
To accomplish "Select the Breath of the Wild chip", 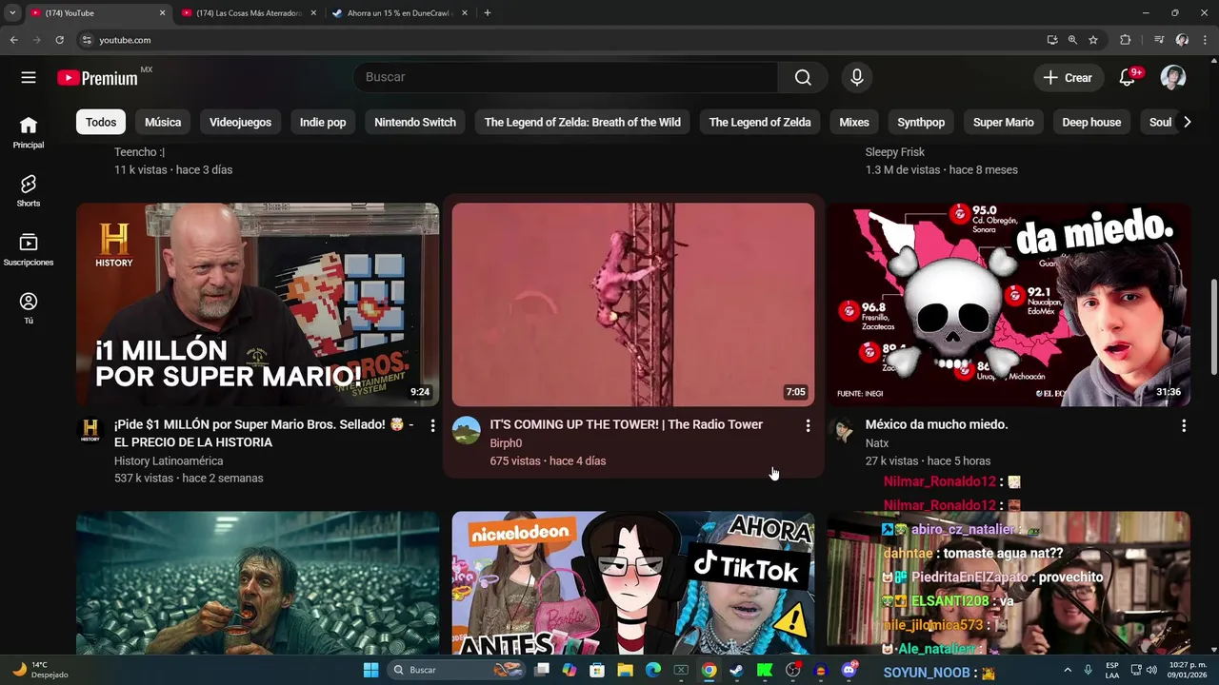I will pos(582,122).
